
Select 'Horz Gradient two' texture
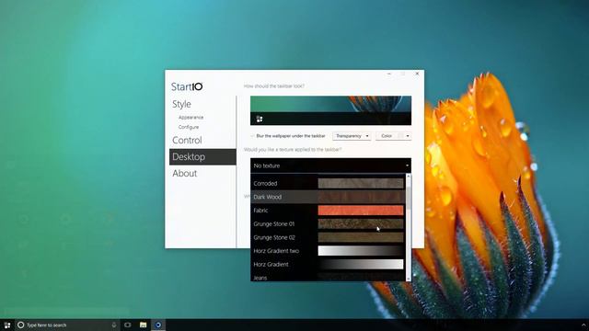[328, 251]
